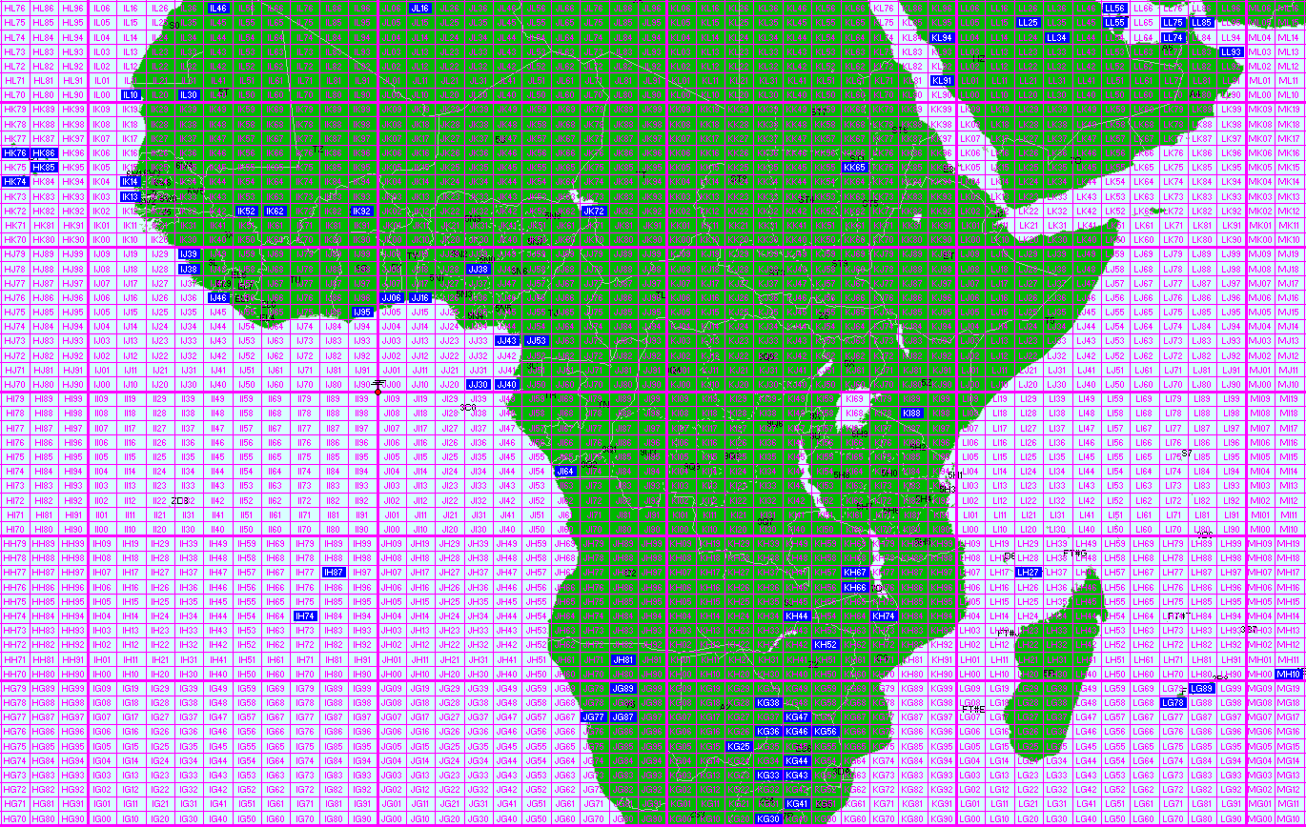
Task: Click the ocean cell IH87
Action: (x=334, y=572)
